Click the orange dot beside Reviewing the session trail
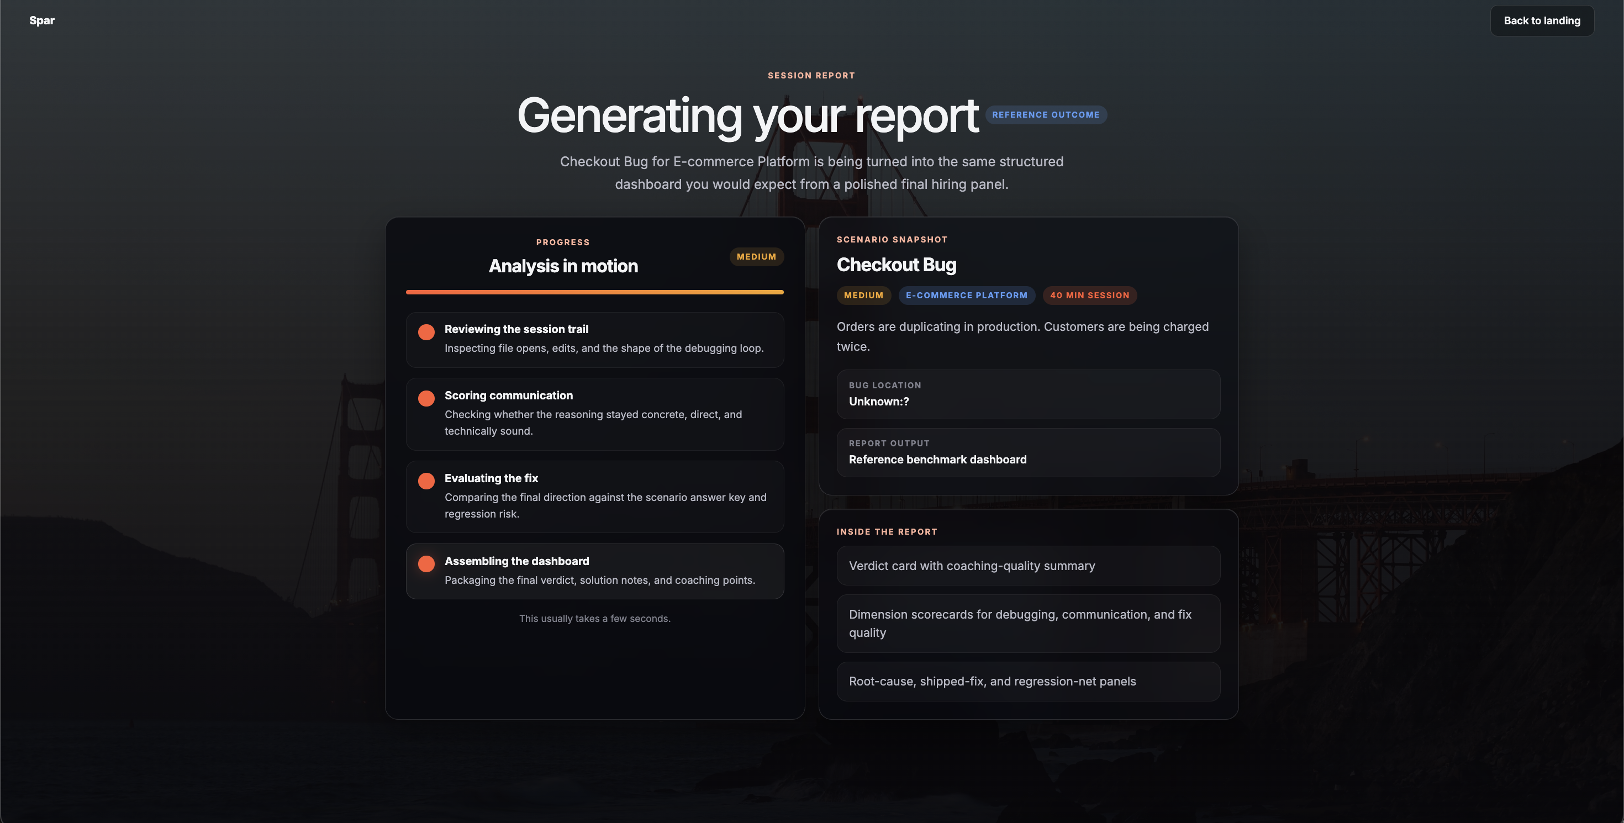 pyautogui.click(x=426, y=332)
